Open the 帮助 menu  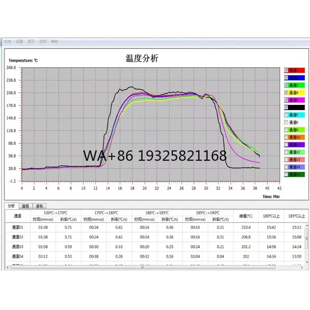click(x=55, y=41)
